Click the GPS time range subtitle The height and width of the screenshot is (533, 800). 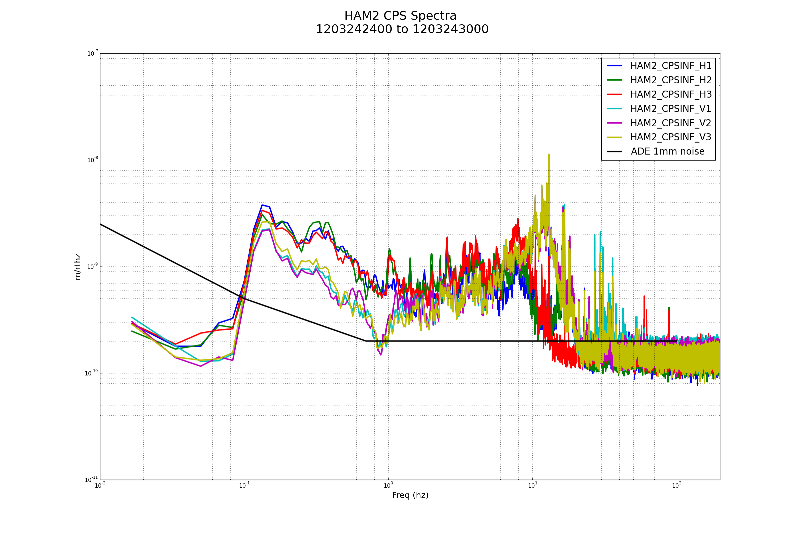pyautogui.click(x=402, y=30)
